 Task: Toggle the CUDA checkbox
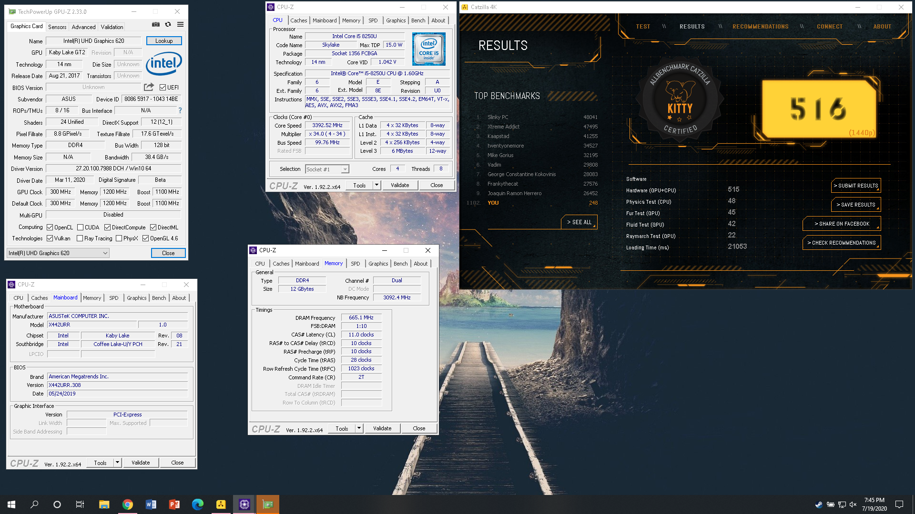pyautogui.click(x=80, y=227)
